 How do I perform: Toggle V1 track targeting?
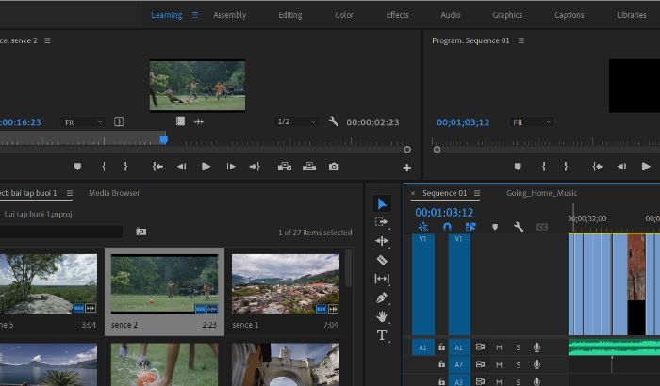pos(459,284)
